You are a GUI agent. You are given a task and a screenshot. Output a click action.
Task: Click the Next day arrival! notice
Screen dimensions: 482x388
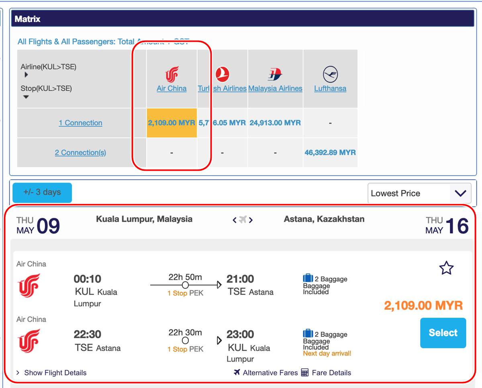[x=327, y=353]
